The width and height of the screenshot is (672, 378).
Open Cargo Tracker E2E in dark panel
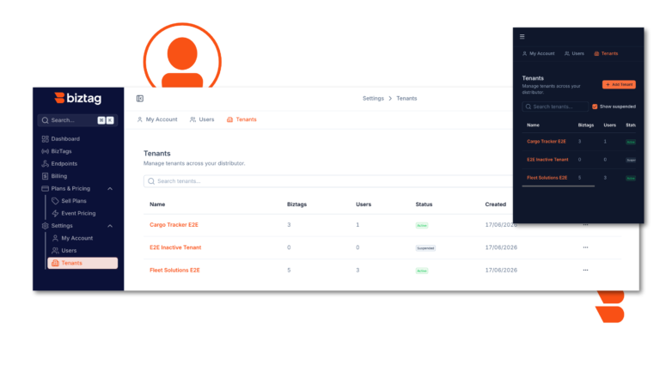[x=547, y=142]
